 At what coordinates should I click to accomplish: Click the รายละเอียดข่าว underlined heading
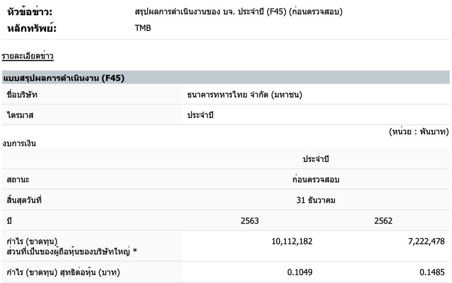tap(27, 57)
